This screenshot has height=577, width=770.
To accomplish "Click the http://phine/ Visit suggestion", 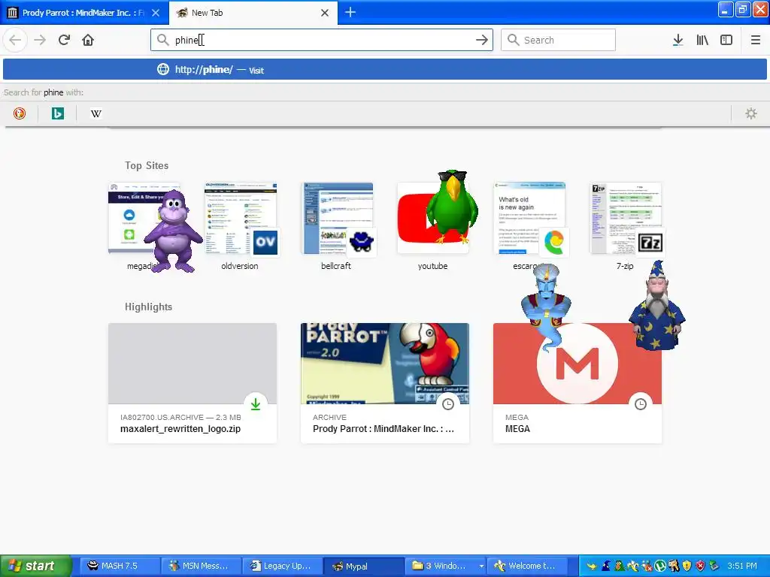I will pos(385,70).
